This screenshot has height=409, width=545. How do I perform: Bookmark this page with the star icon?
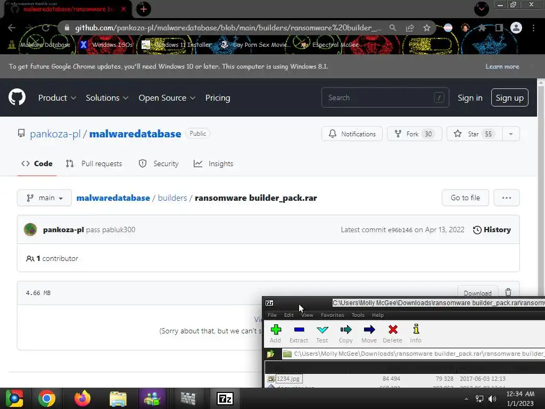pyautogui.click(x=427, y=28)
